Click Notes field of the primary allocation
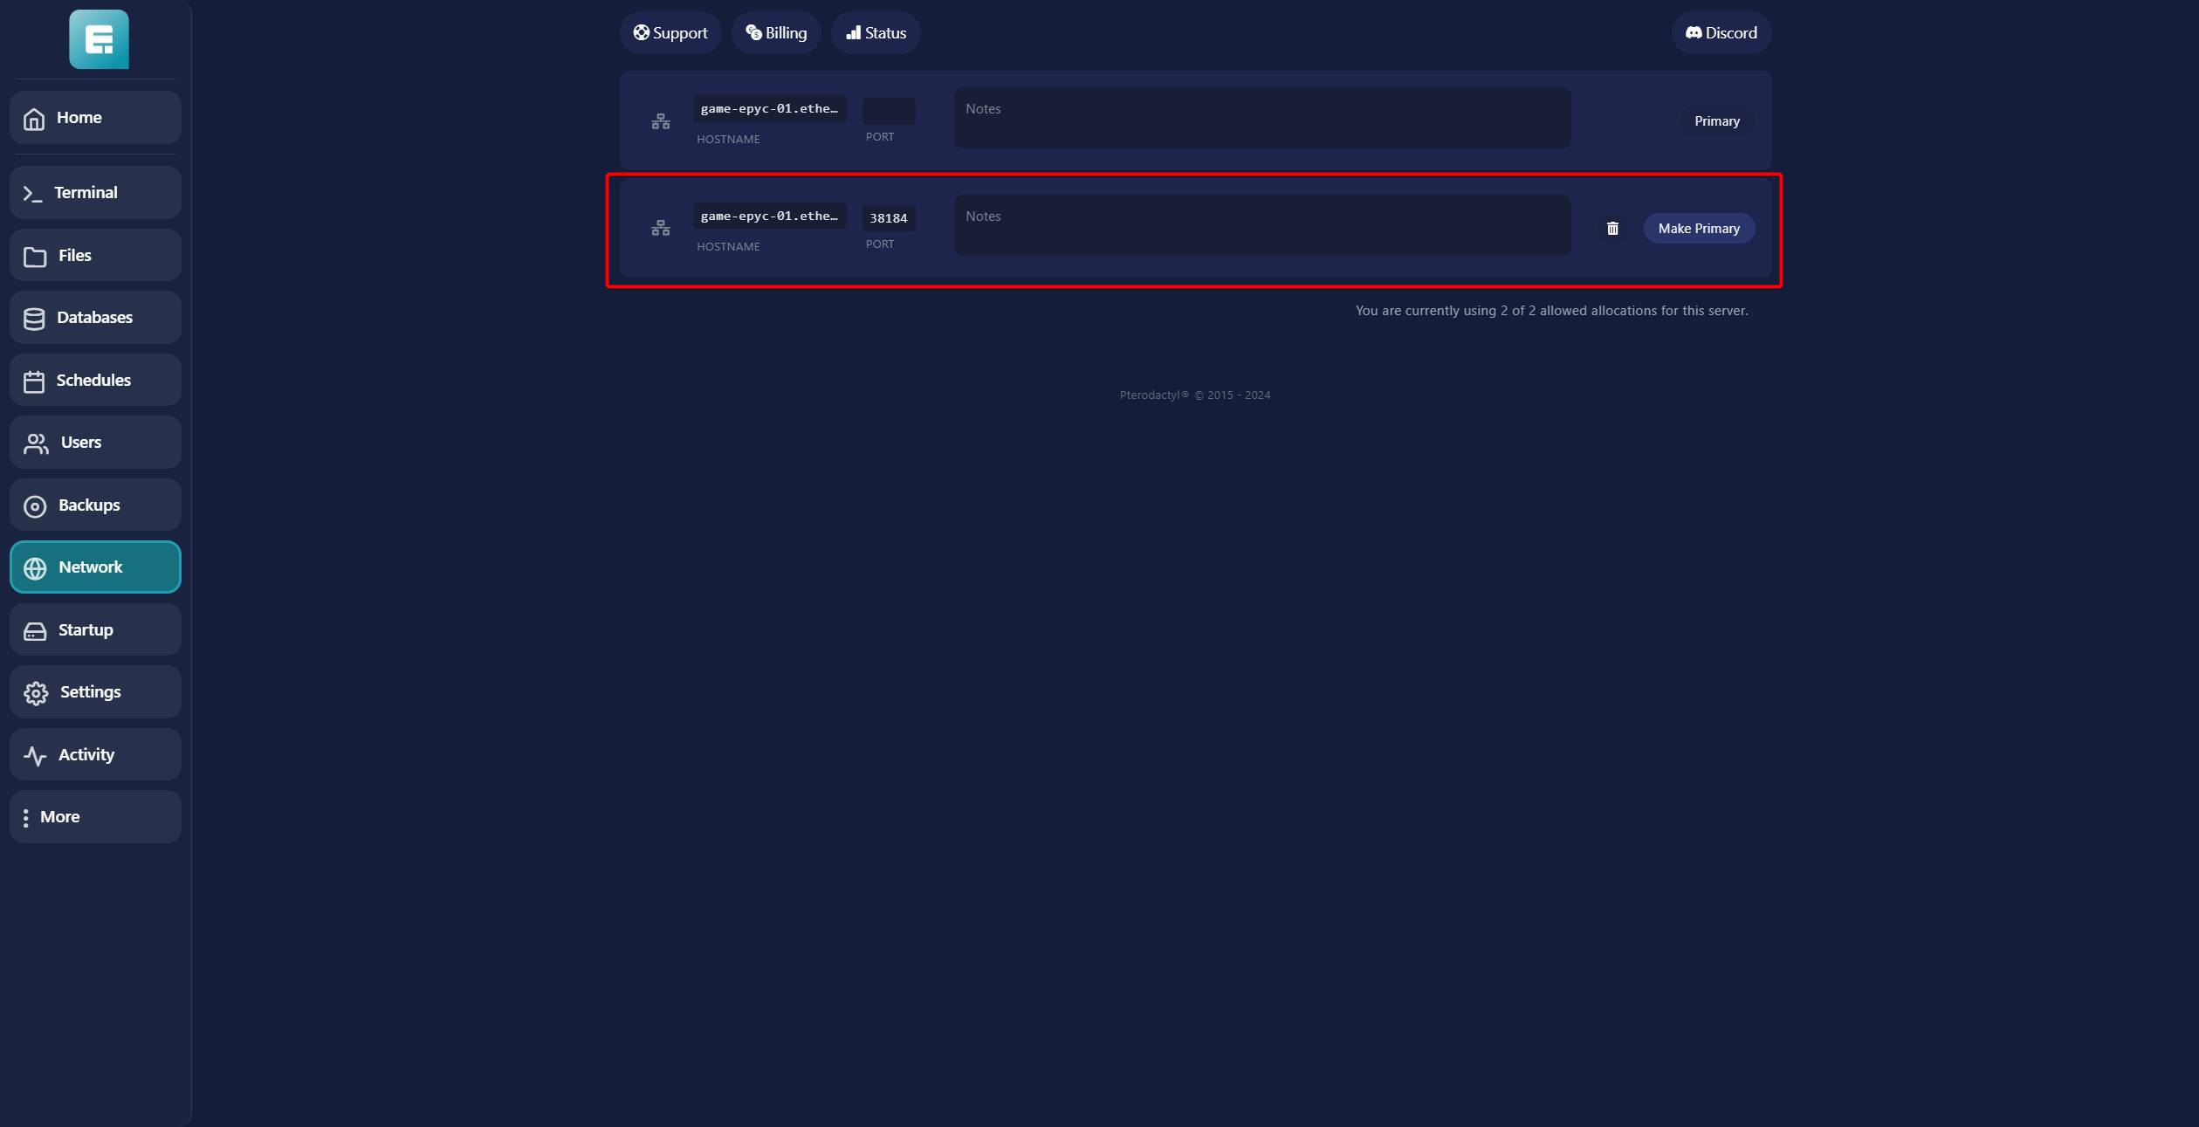 coord(1261,118)
